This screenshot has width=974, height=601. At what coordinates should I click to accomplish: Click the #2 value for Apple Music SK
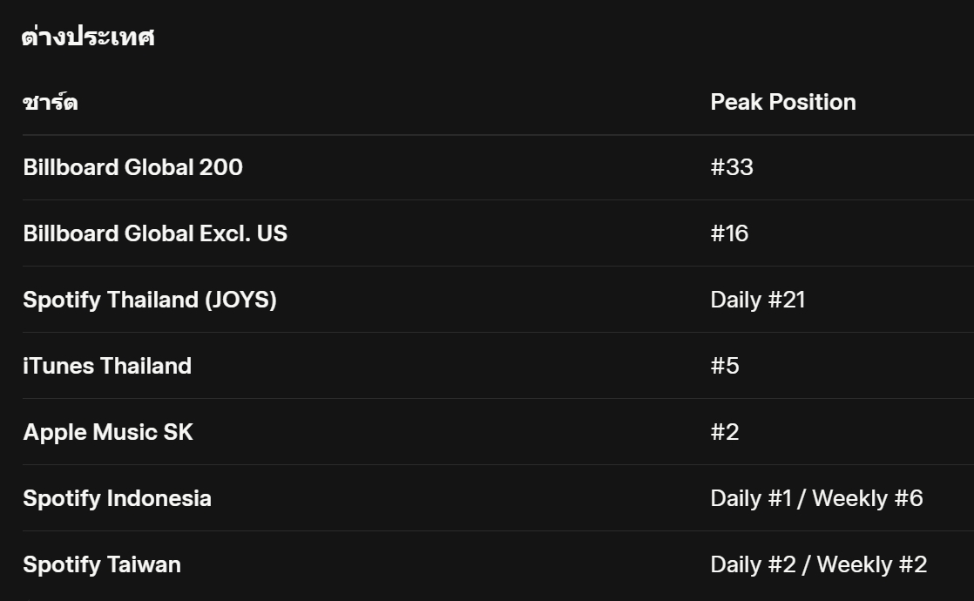725,432
